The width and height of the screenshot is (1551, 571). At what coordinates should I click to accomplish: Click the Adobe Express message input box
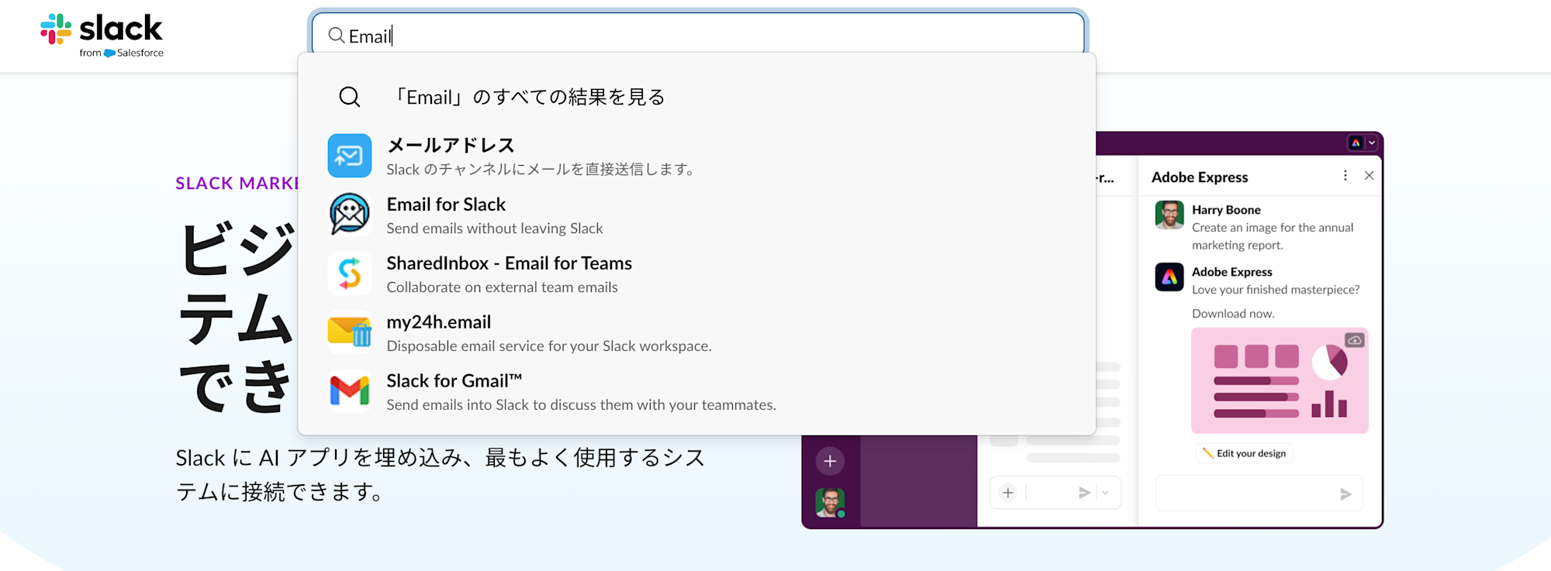point(1259,494)
